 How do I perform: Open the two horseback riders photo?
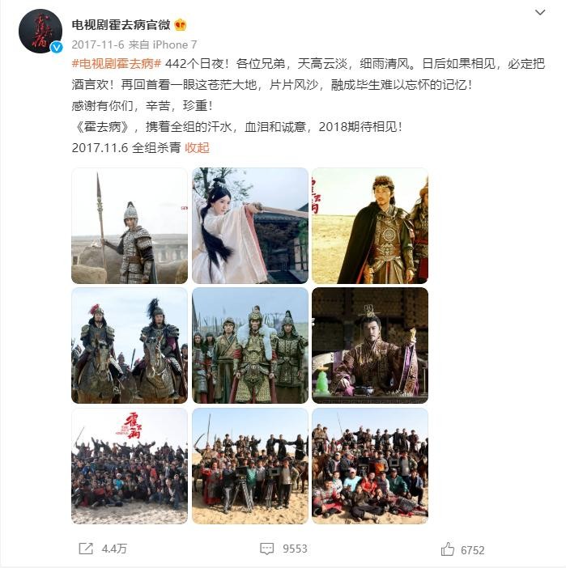pos(130,345)
